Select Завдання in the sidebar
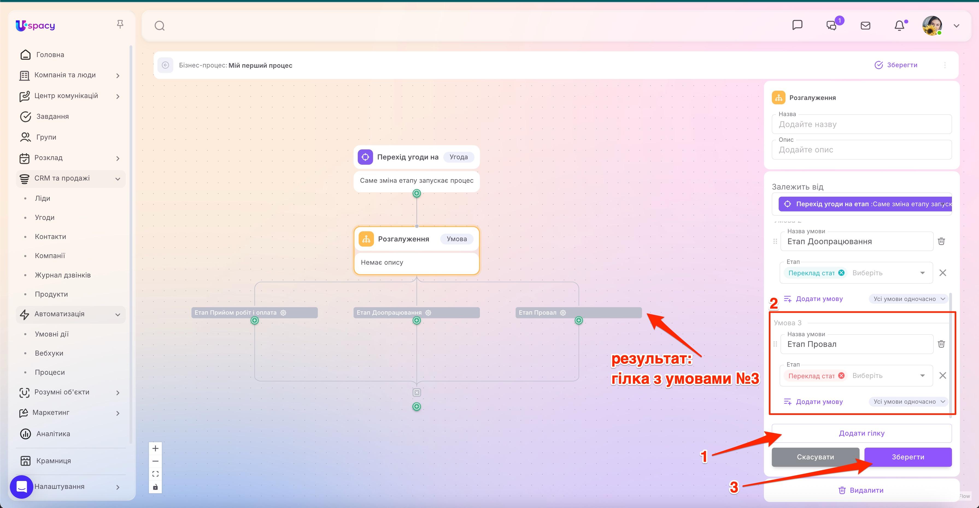Image resolution: width=979 pixels, height=508 pixels. pyautogui.click(x=54, y=116)
